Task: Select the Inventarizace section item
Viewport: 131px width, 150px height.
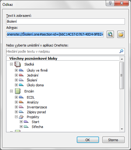Action: point(37,107)
